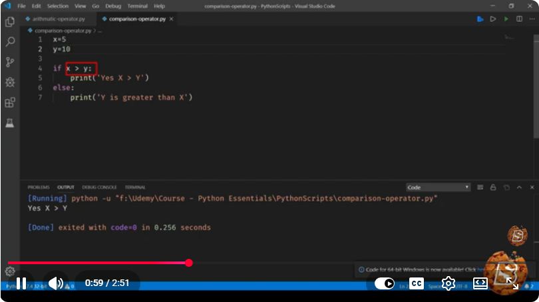
Task: Open the Edit menu
Action: (x=36, y=6)
